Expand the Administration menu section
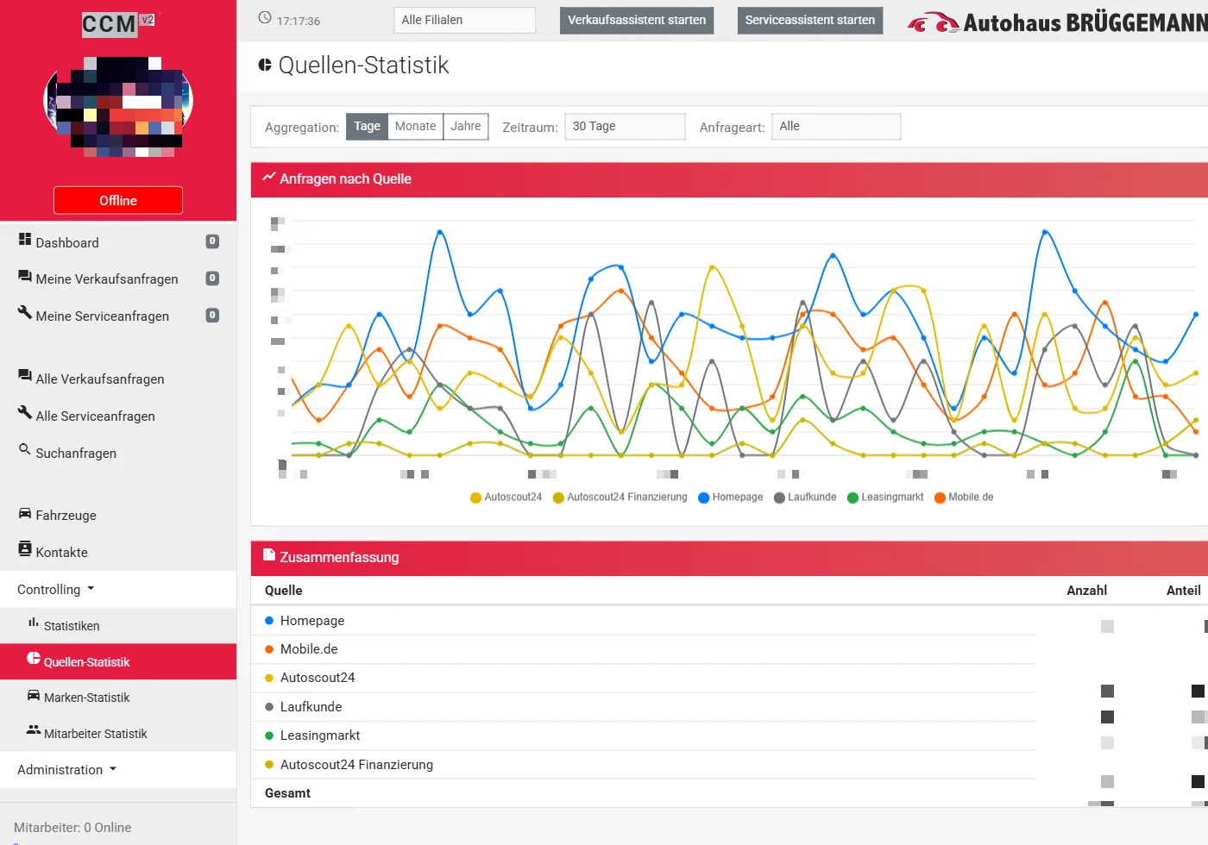1208x845 pixels. point(118,770)
